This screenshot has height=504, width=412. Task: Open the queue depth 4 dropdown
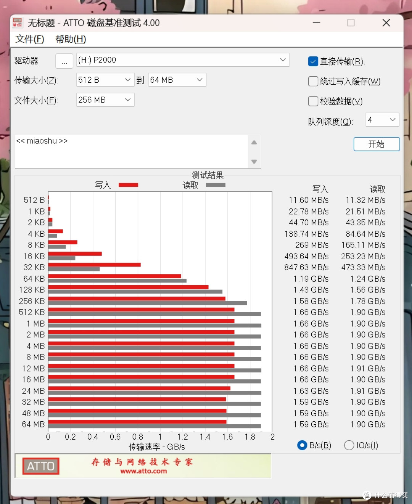[x=382, y=120]
